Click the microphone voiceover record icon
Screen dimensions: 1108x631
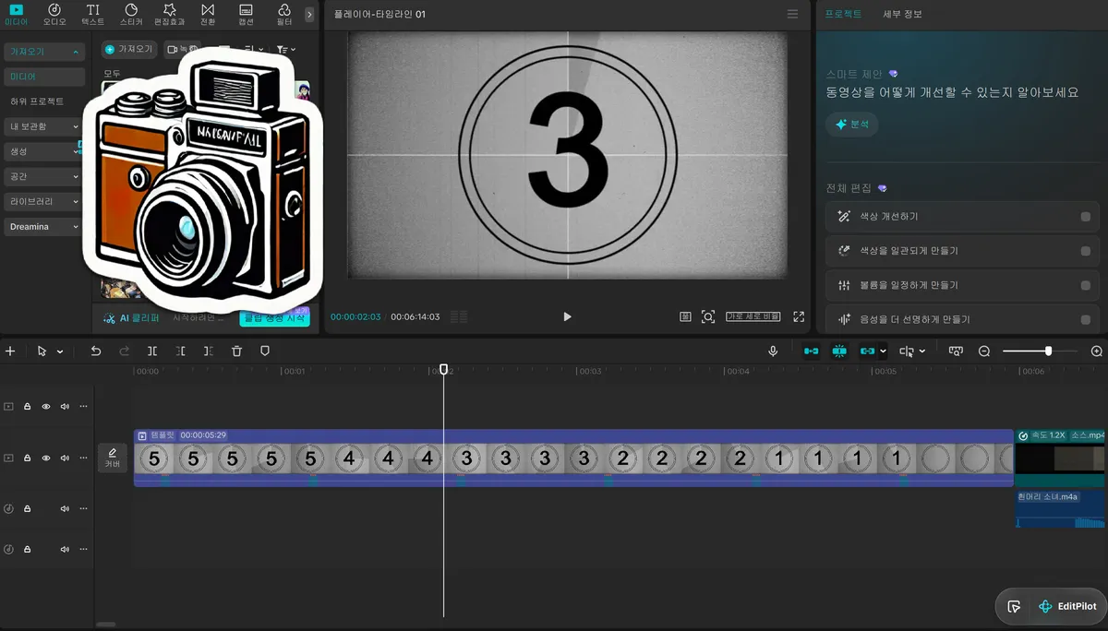click(773, 351)
